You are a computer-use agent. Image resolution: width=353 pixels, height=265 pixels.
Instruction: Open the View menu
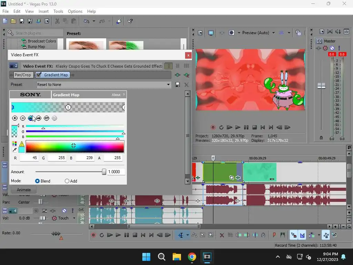(29, 11)
